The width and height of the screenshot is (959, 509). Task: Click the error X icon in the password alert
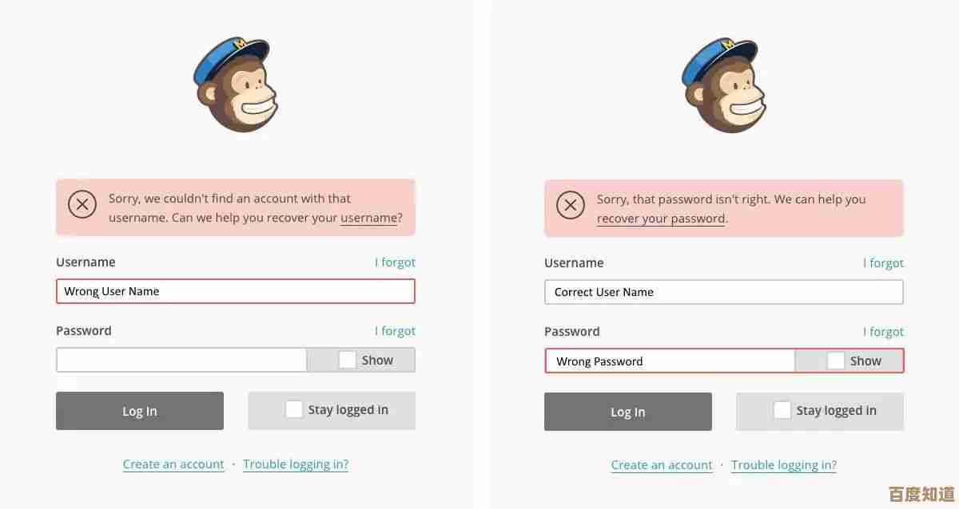pyautogui.click(x=571, y=206)
